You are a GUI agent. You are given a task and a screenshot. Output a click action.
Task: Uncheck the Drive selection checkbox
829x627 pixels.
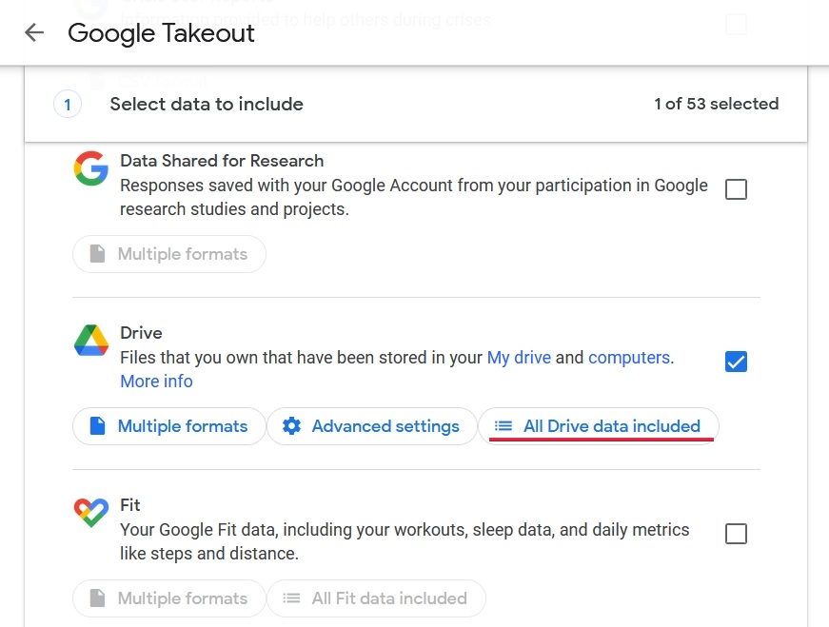[736, 362]
